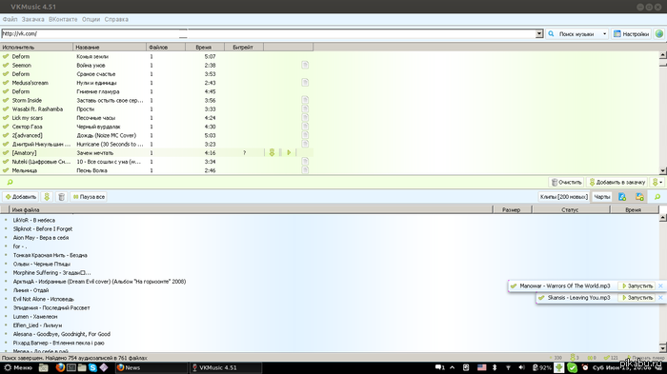Click the download icon on [Amatory] row
667x374 pixels.
click(272, 152)
